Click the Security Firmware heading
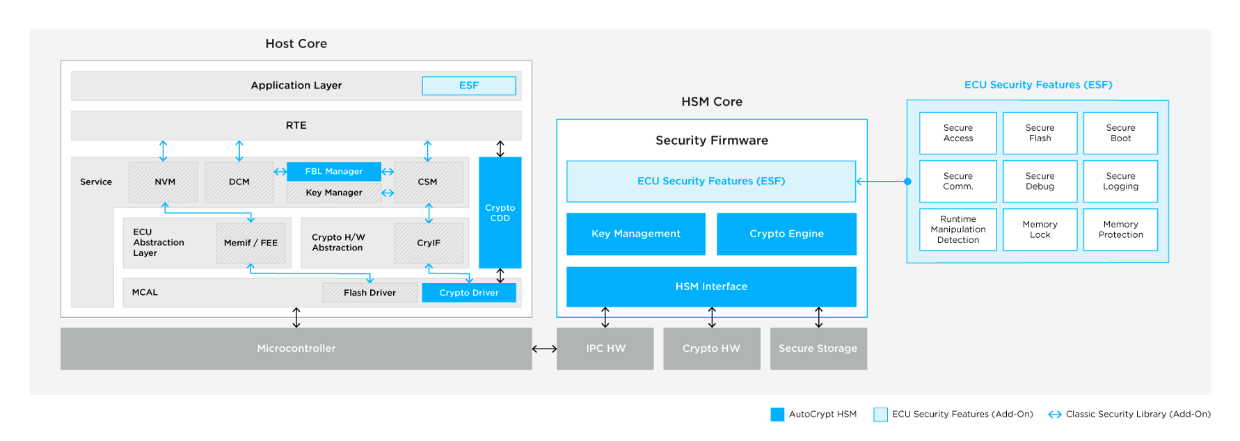The height and width of the screenshot is (441, 1240). 712,141
